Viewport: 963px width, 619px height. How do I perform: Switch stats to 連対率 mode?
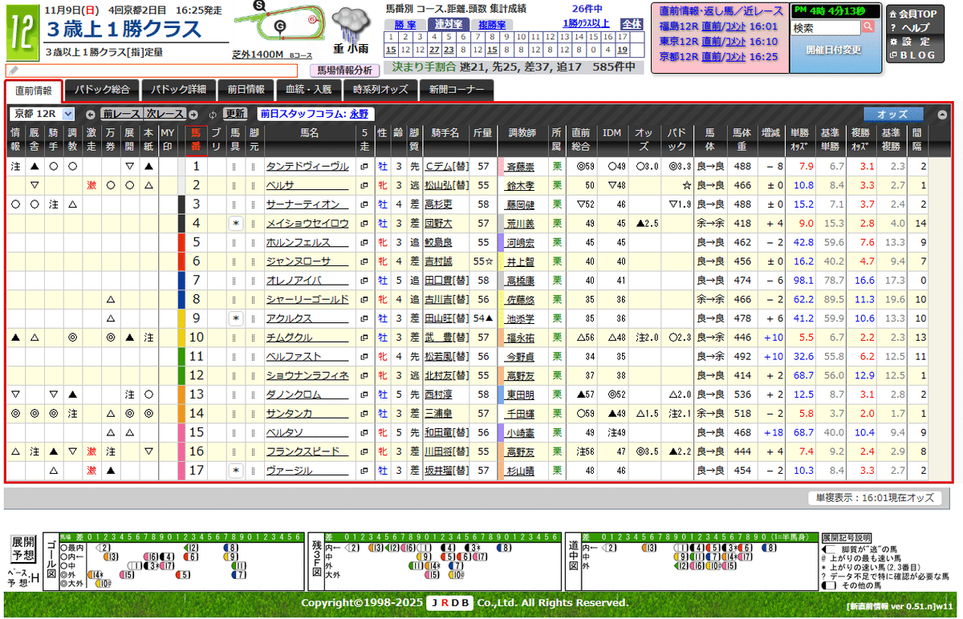449,24
